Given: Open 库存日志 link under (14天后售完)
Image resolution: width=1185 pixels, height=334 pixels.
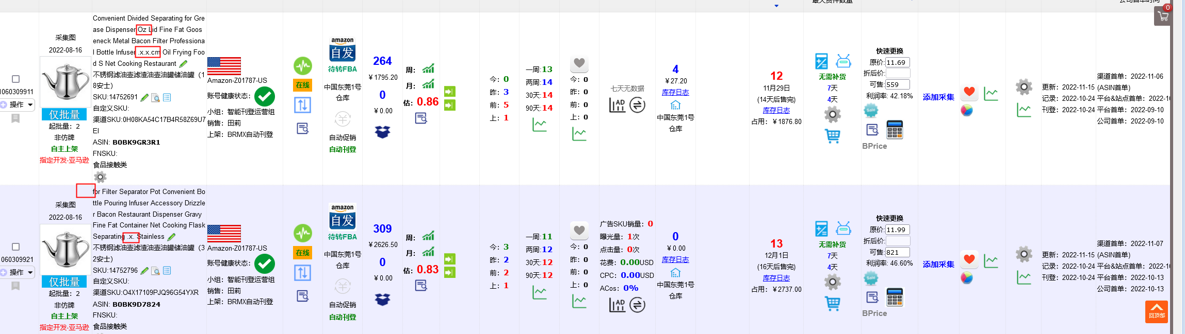Looking at the screenshot, I should 776,110.
